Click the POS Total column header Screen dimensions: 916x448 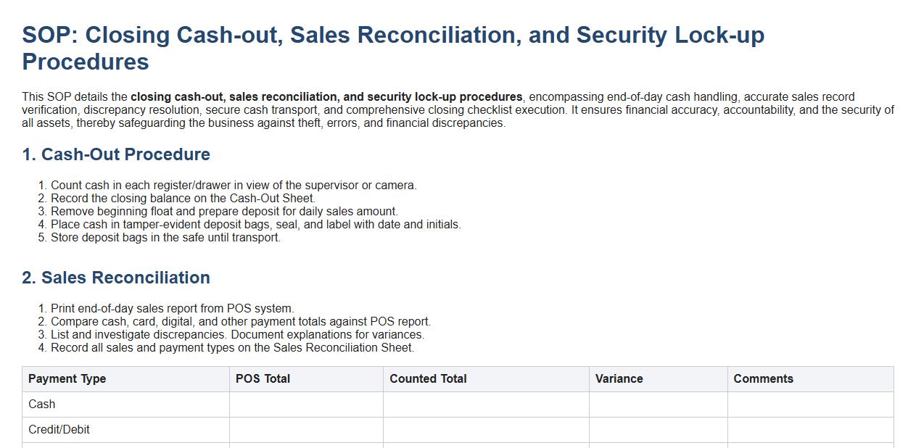(x=263, y=379)
